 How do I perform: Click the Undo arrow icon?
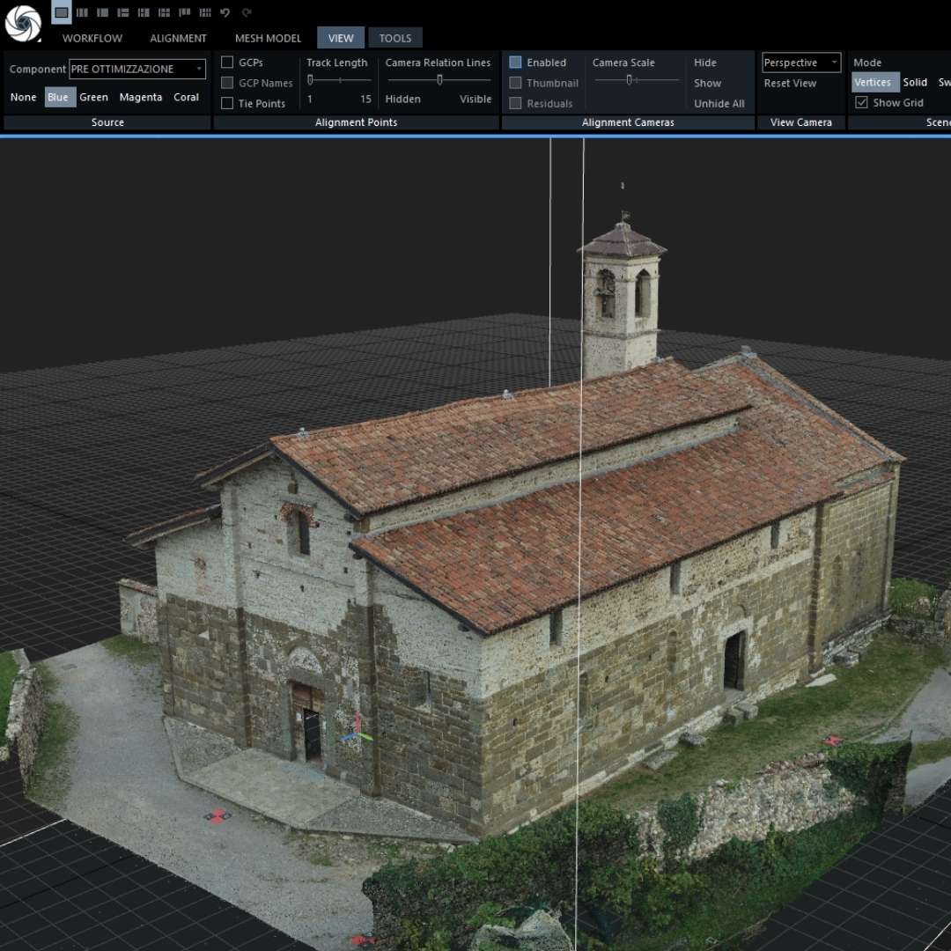tap(225, 12)
